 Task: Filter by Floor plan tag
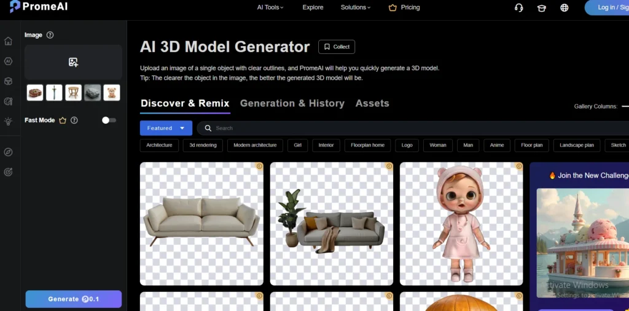coord(532,145)
